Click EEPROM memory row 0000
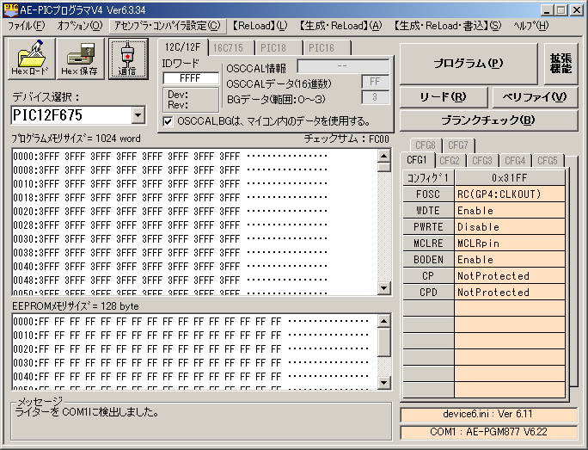This screenshot has height=450, width=588. (191, 322)
